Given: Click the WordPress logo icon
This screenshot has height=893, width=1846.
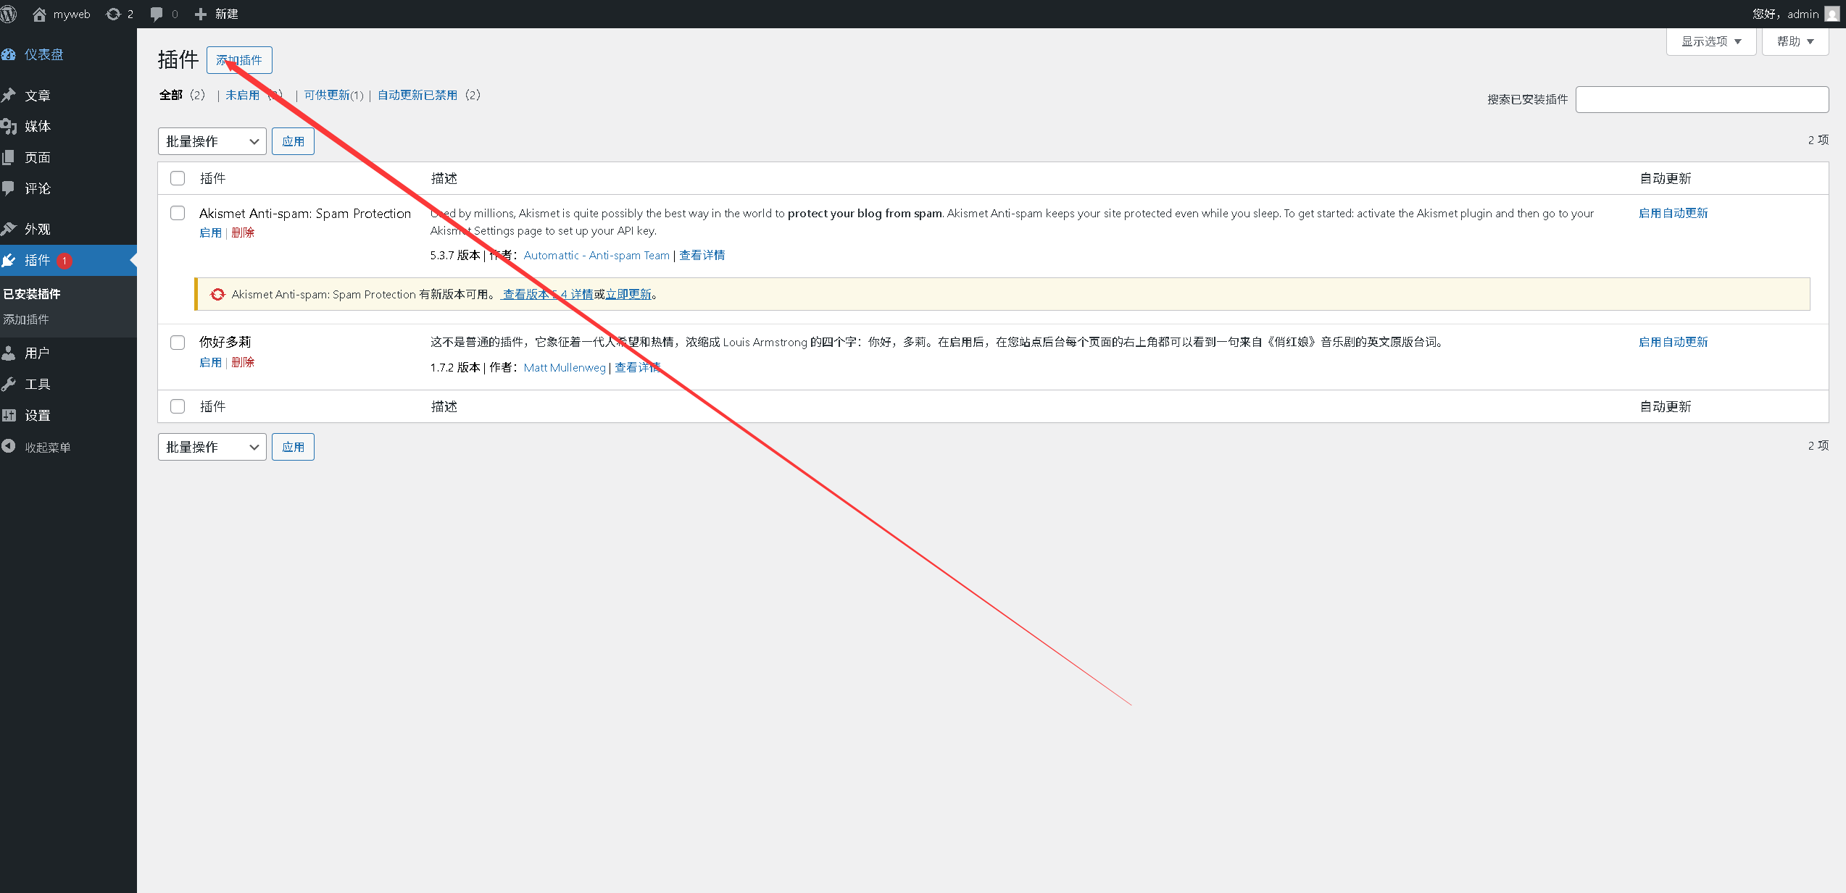Looking at the screenshot, I should click(x=9, y=14).
